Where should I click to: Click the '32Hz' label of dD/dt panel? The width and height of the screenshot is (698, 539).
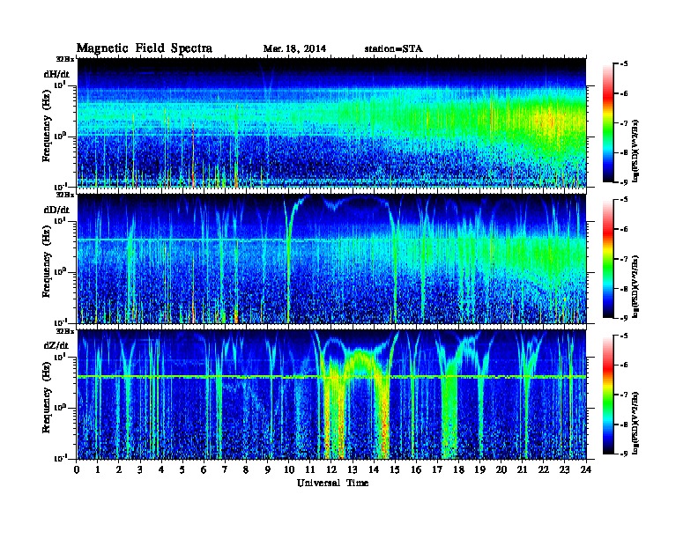pyautogui.click(x=65, y=195)
